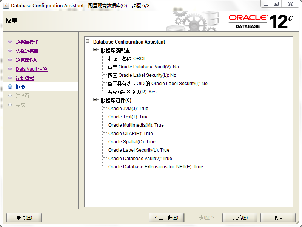Minimize the Database Configuration Assistant window
The image size is (302, 227).
point(266,4)
